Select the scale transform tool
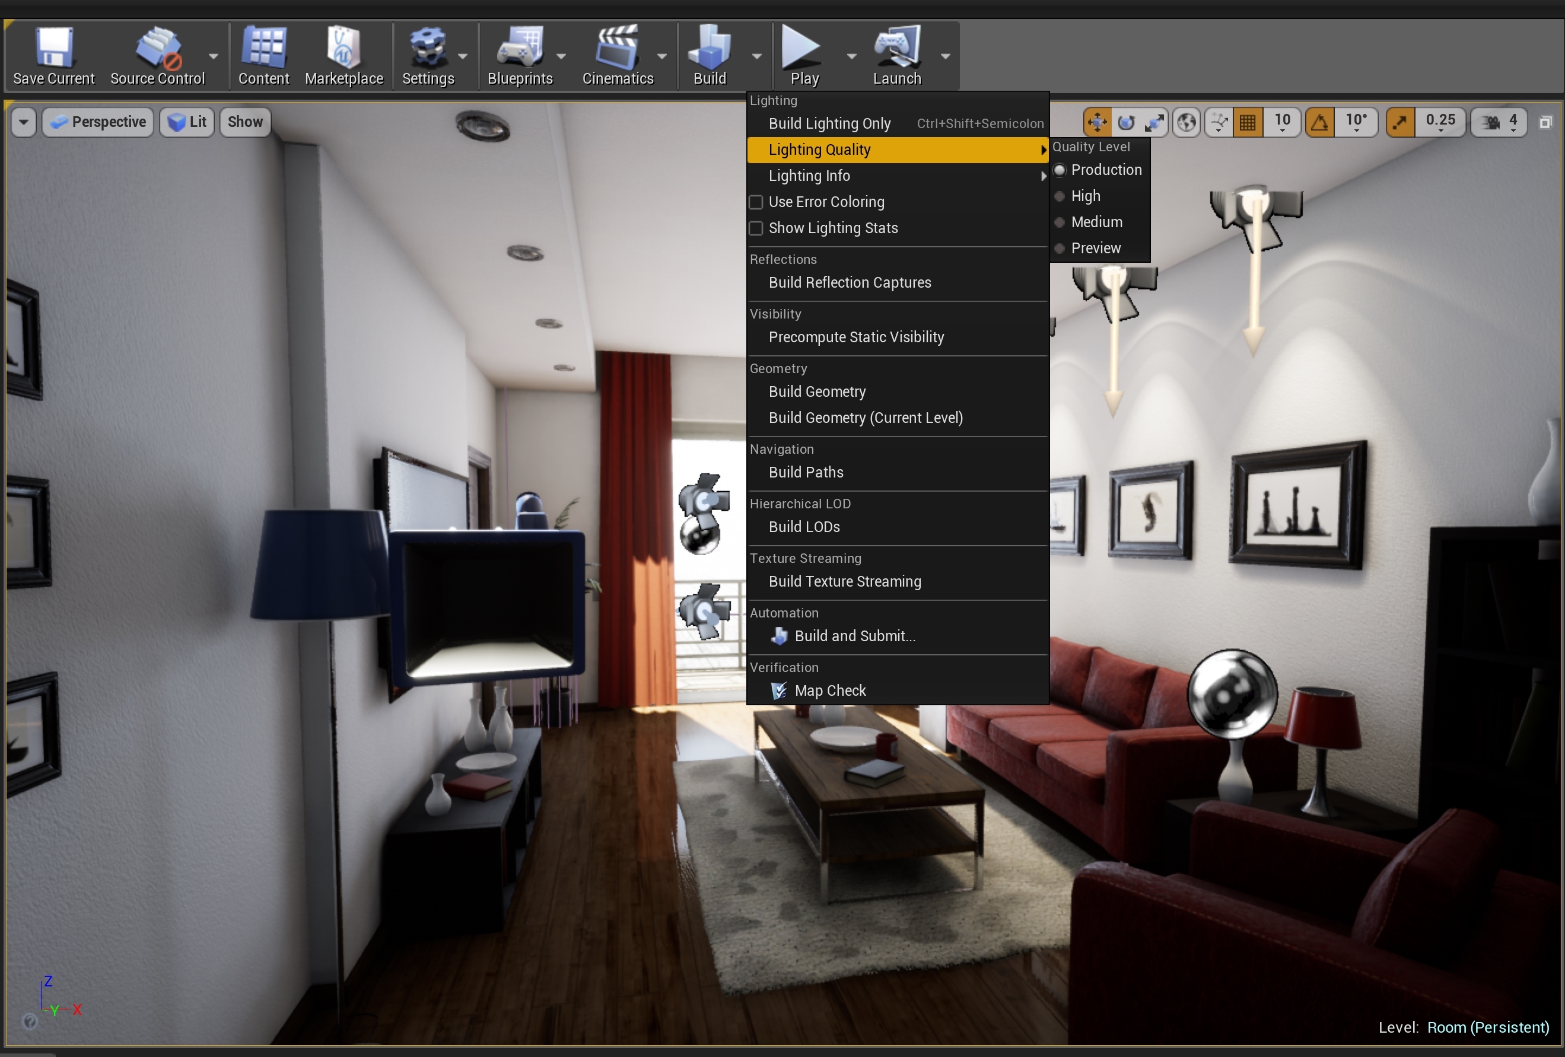The height and width of the screenshot is (1057, 1565). pyautogui.click(x=1154, y=122)
